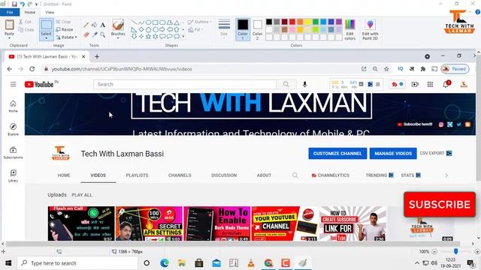Viewport: 481px width, 270px height.
Task: Open the YouTube hamburger guide menu
Action: [x=14, y=84]
